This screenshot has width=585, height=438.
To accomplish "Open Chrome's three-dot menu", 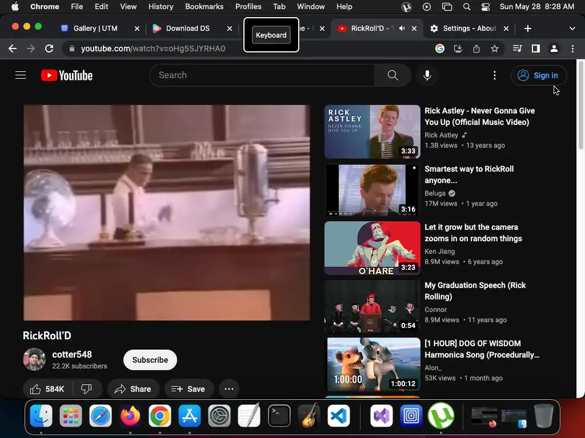I will (x=572, y=48).
